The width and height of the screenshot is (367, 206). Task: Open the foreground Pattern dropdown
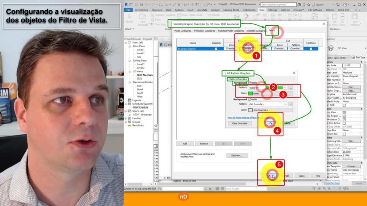coord(285,88)
